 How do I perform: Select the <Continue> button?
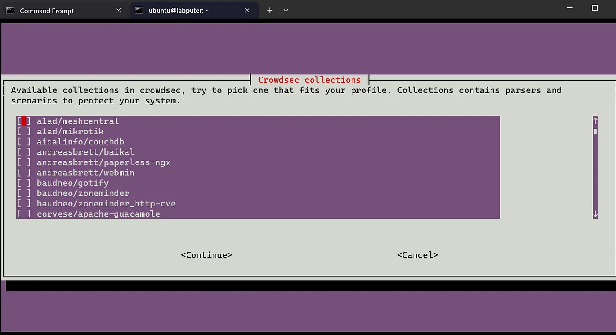click(207, 255)
